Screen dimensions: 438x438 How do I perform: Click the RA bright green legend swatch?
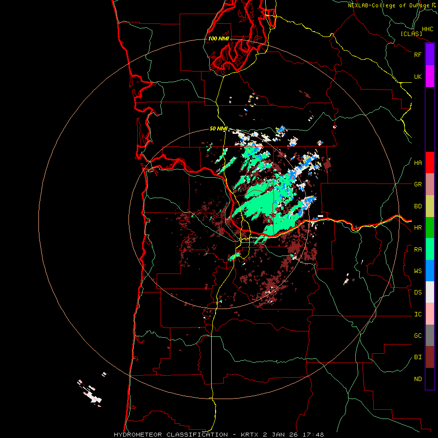[x=430, y=249]
